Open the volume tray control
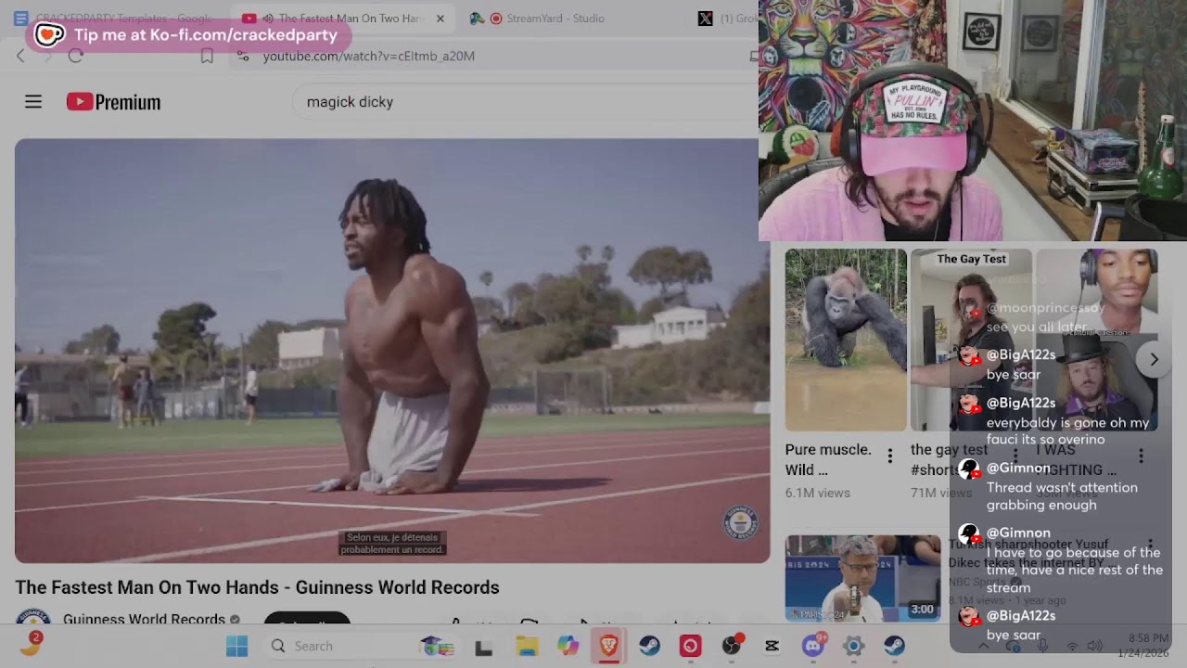The height and width of the screenshot is (668, 1187). [x=1095, y=646]
